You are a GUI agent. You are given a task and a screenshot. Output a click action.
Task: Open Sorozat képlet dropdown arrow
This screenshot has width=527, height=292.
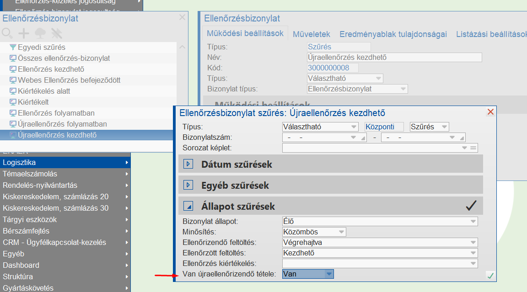[464, 148]
